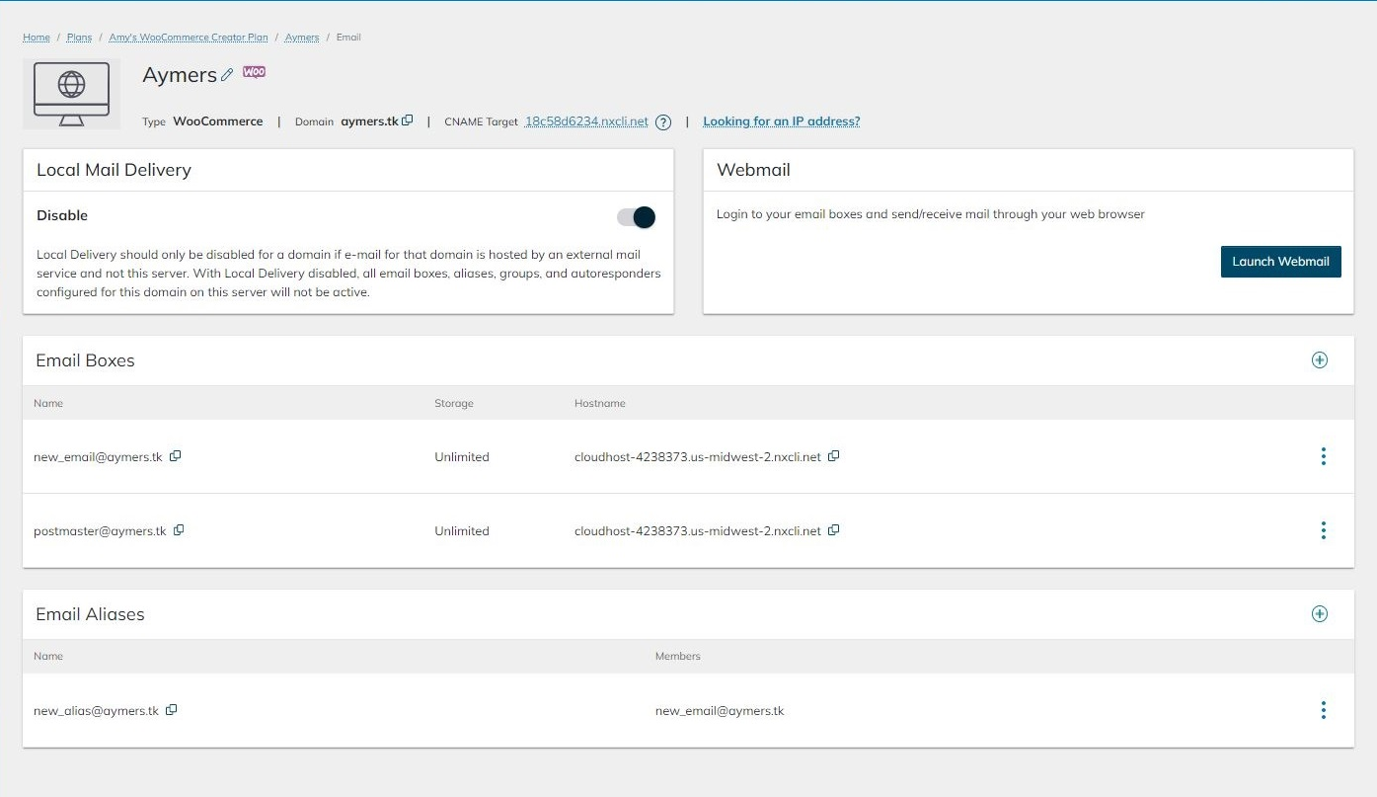Launch Webmail
The height and width of the screenshot is (797, 1377).
1280,262
